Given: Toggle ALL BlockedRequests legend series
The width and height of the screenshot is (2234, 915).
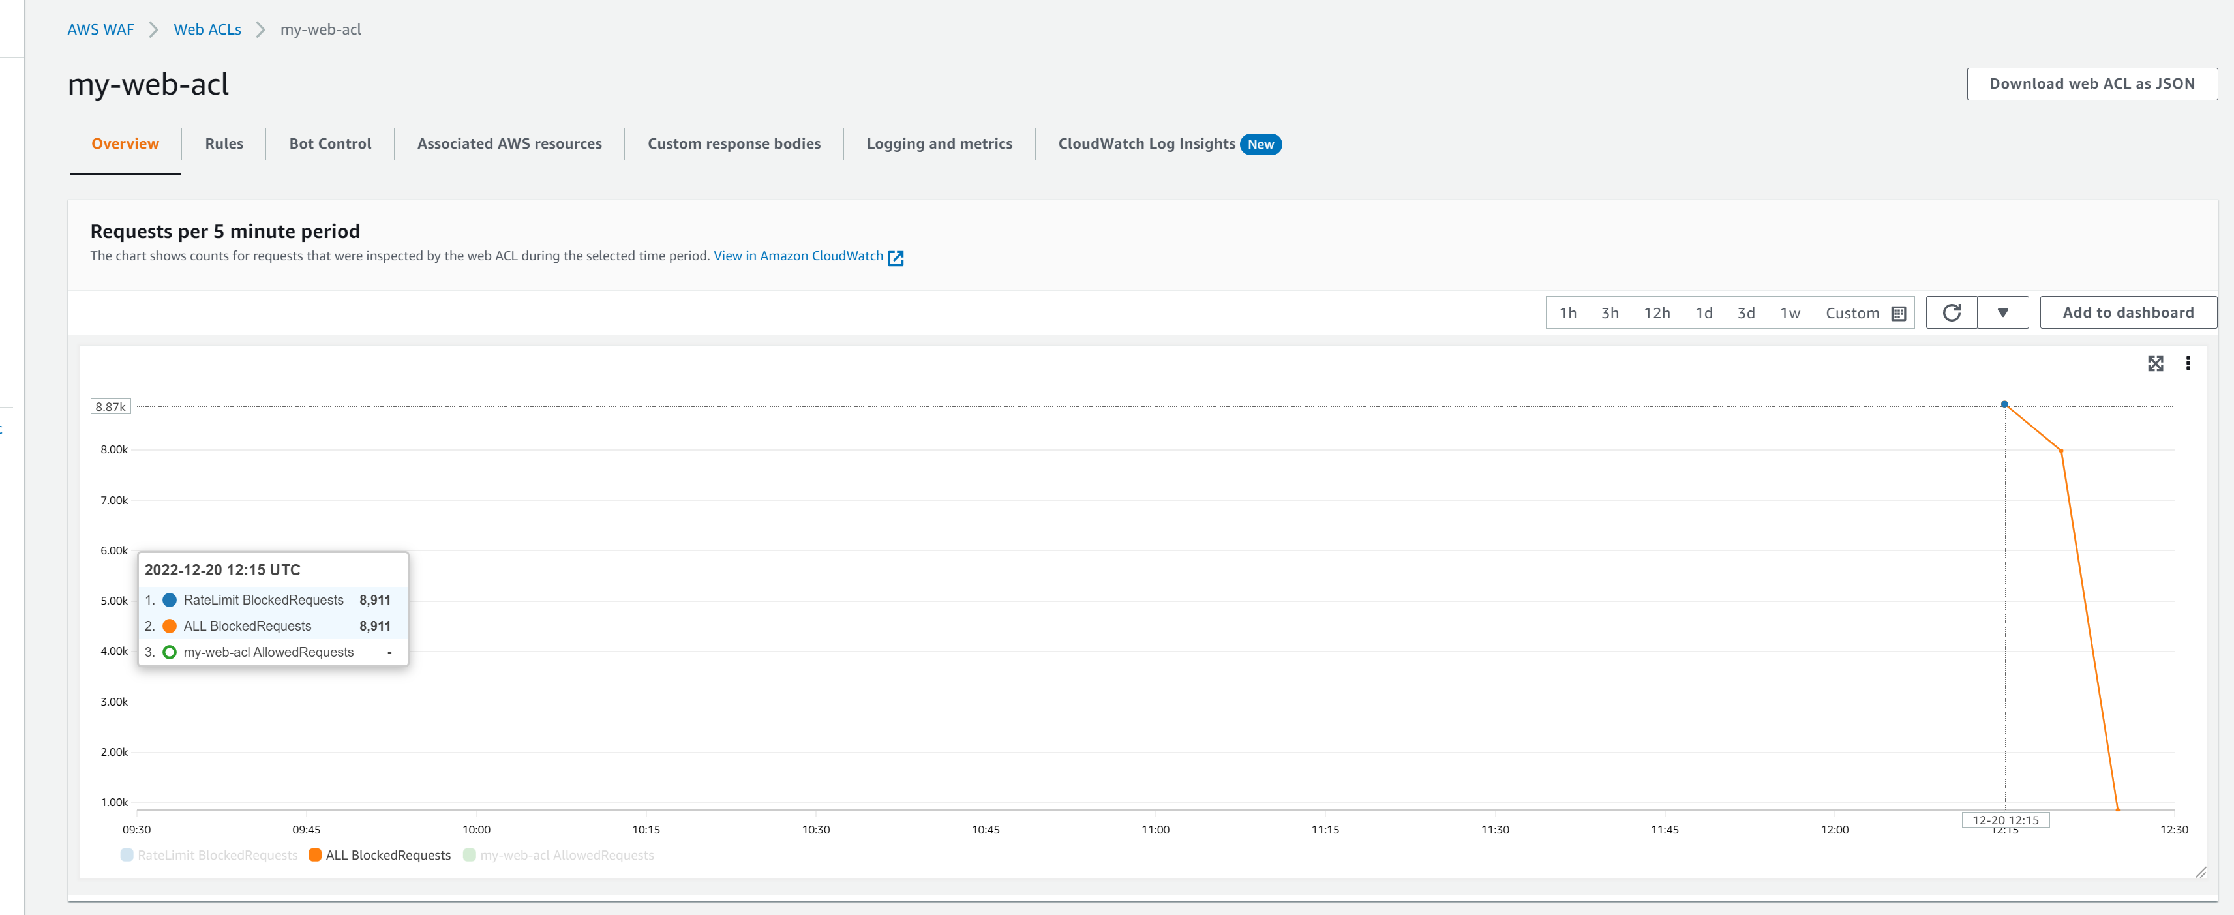Looking at the screenshot, I should [387, 855].
